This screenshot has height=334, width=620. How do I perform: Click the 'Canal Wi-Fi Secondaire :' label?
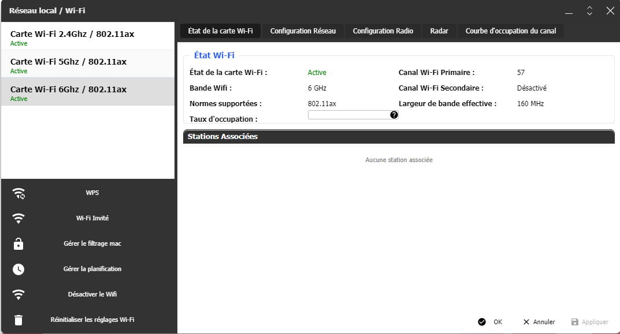[441, 88]
